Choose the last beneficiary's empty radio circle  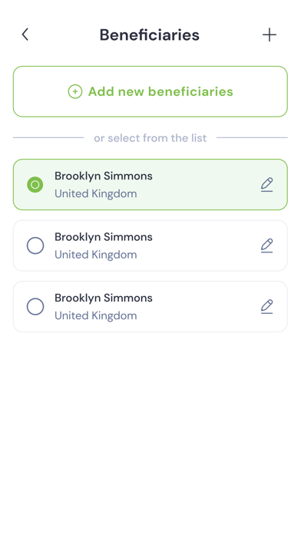[35, 306]
